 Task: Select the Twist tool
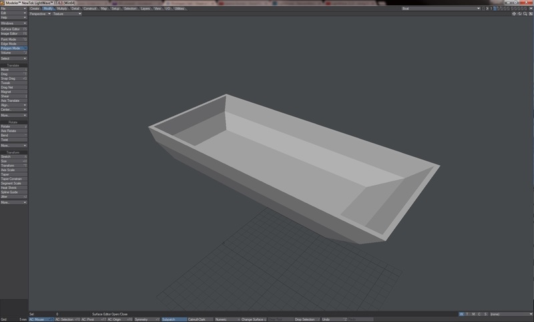coord(13,139)
